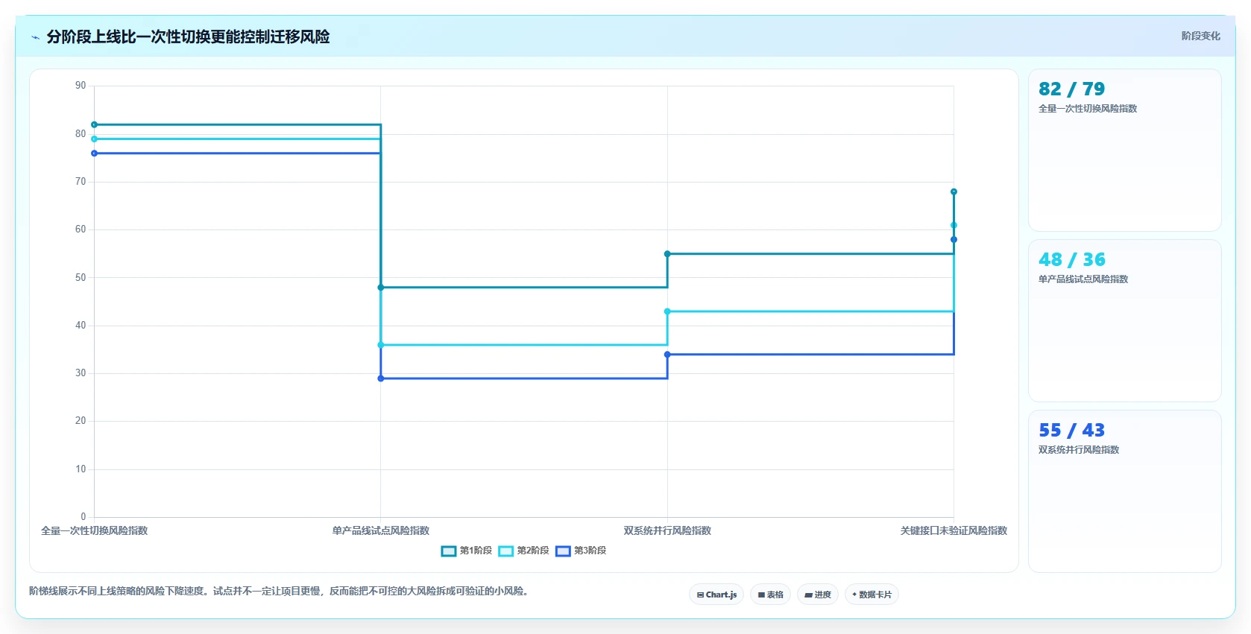Screen dimensions: 1251x634
Task: Click the arrow icon before the panel title
Action: (x=35, y=37)
